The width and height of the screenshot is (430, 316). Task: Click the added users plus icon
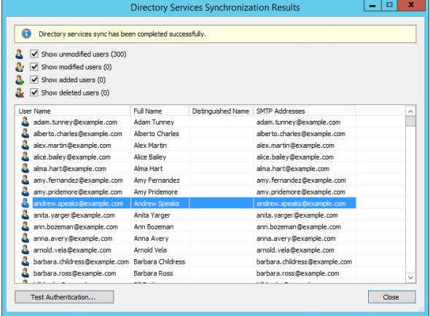click(20, 80)
